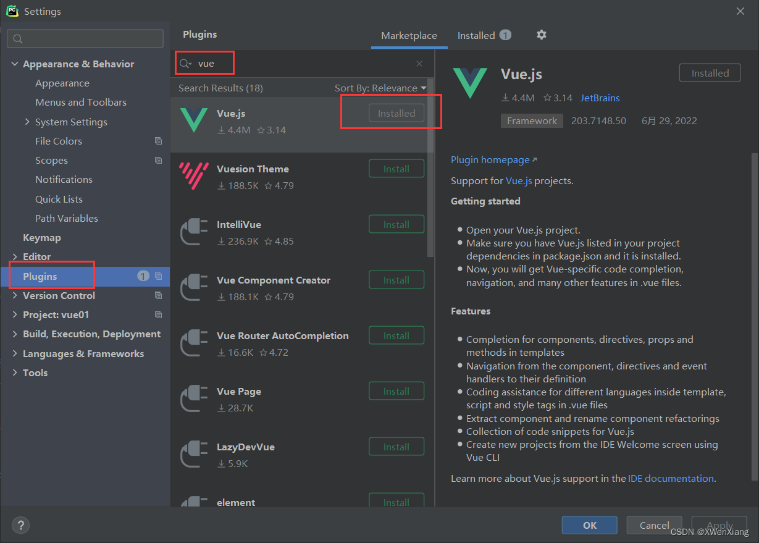The width and height of the screenshot is (759, 543).
Task: Expand the Tools section
Action: (x=15, y=373)
